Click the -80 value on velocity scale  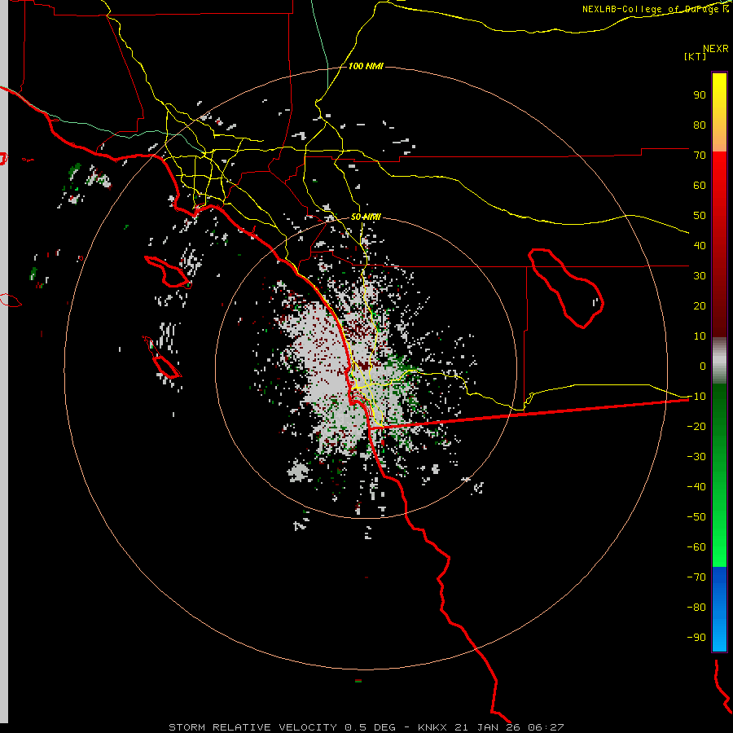click(x=696, y=608)
